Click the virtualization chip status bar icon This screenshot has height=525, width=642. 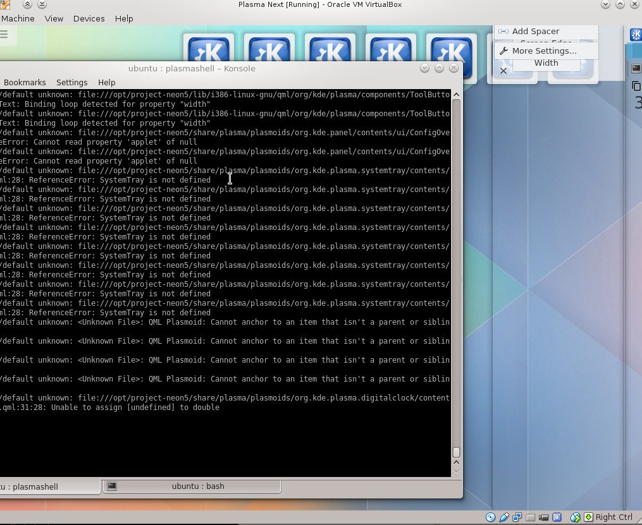pos(557,517)
